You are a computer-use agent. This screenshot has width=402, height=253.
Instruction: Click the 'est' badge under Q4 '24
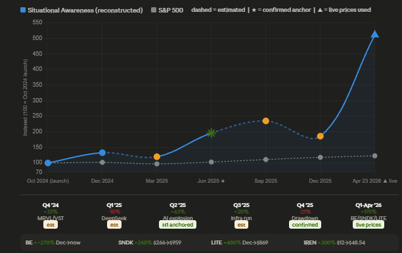point(51,225)
